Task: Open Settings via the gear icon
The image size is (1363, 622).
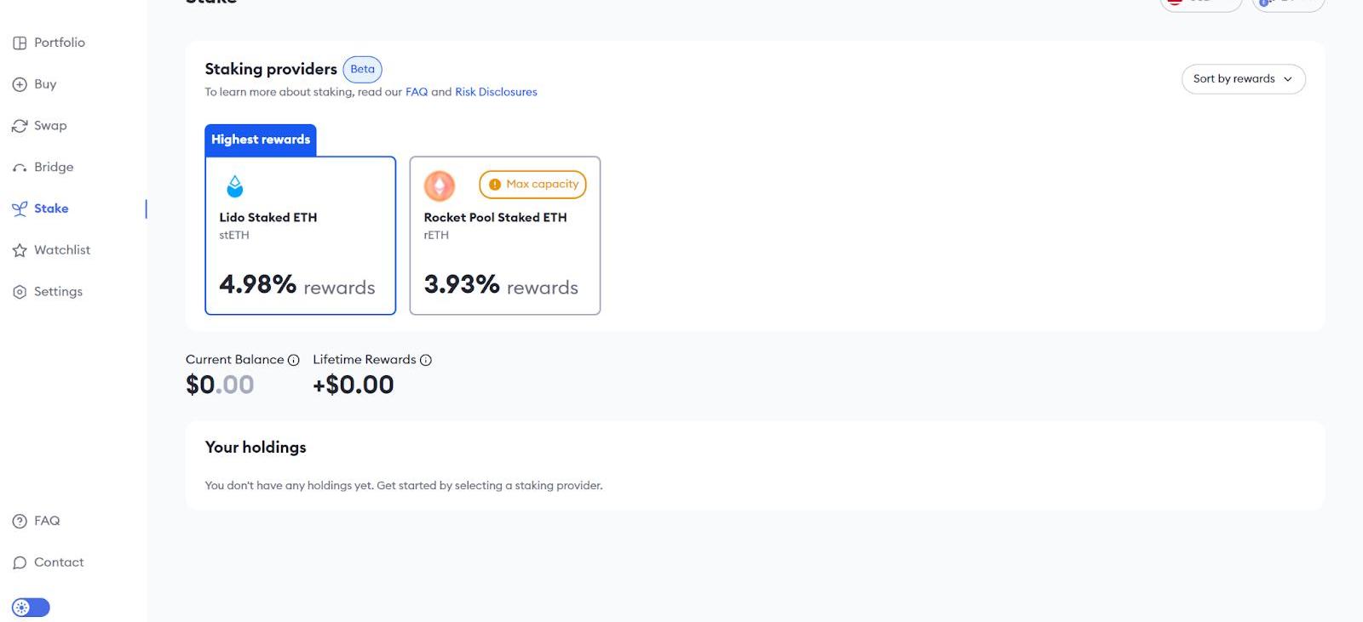Action: pyautogui.click(x=20, y=292)
